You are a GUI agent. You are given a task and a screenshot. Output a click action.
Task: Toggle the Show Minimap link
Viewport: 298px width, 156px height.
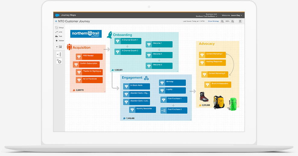click(213, 21)
